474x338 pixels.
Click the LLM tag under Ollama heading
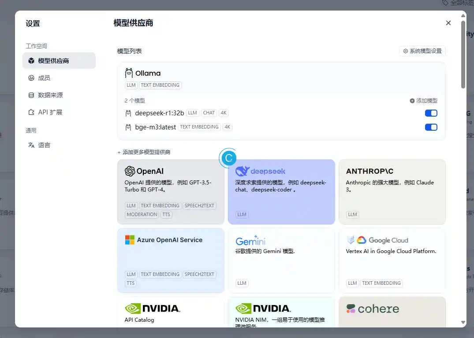tap(131, 85)
